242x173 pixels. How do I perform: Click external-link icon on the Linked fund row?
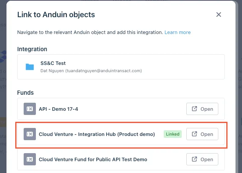point(194,134)
